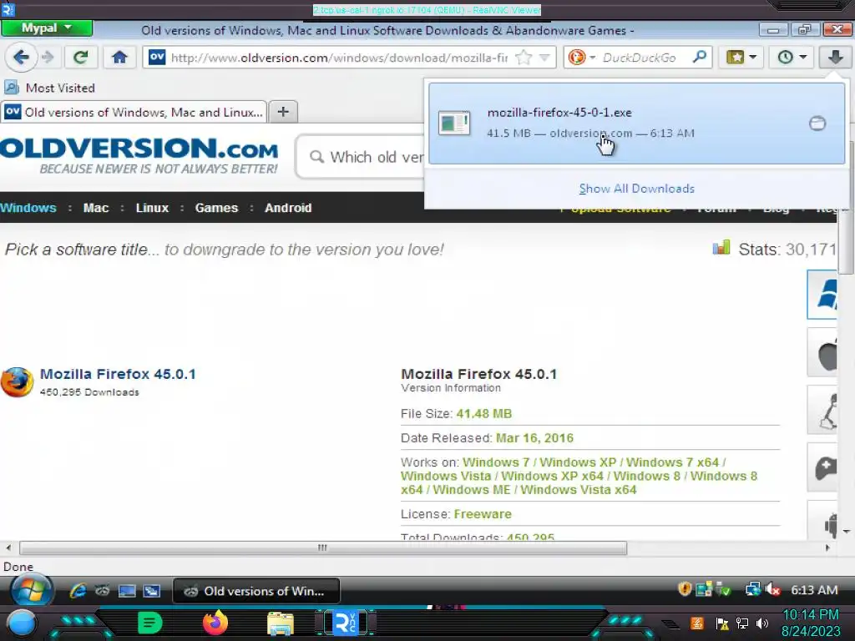Open containing folder for the downloaded file
Viewport: 855px width, 641px height.
(817, 124)
